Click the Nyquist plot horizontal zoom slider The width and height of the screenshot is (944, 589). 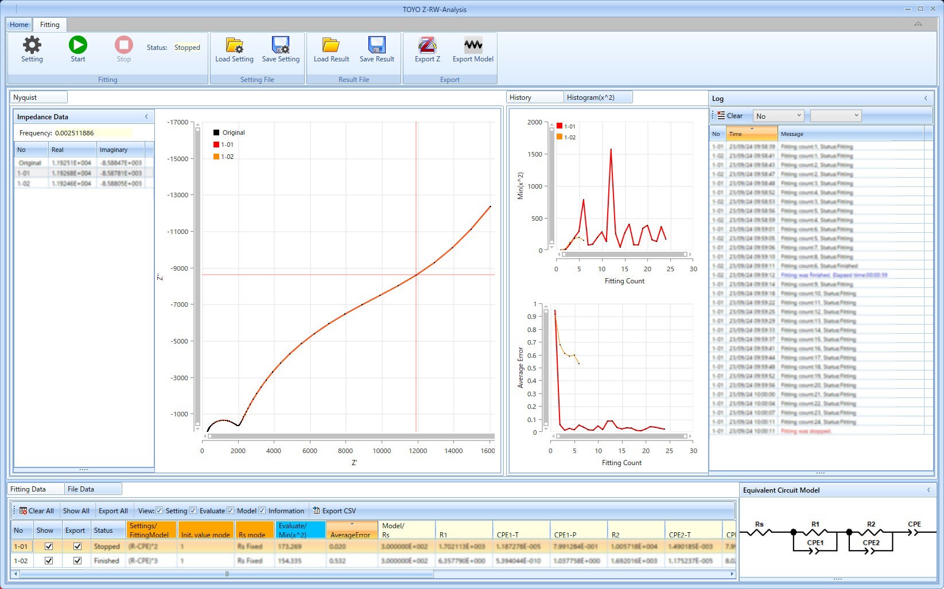(x=349, y=436)
